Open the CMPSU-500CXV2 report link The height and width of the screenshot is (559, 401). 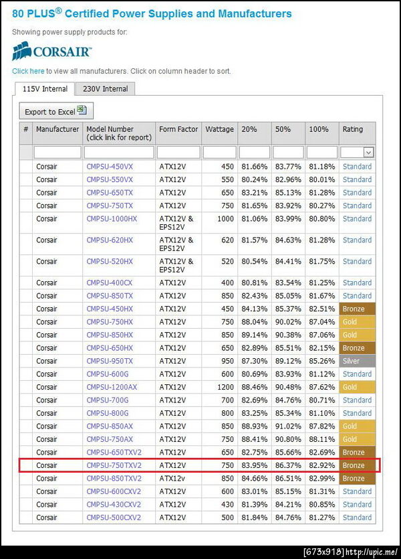(114, 517)
